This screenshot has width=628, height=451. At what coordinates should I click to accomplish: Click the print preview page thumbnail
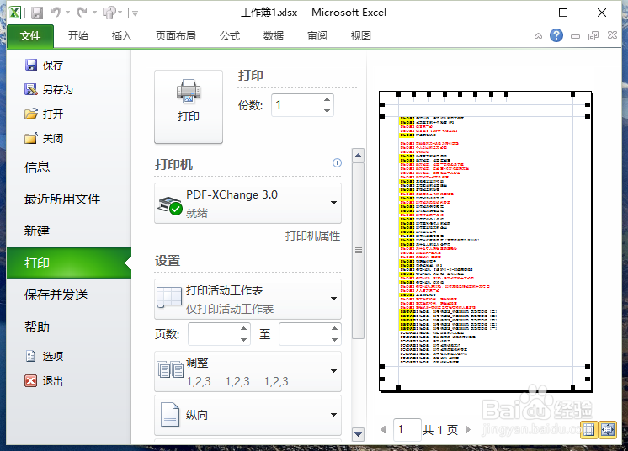click(486, 241)
